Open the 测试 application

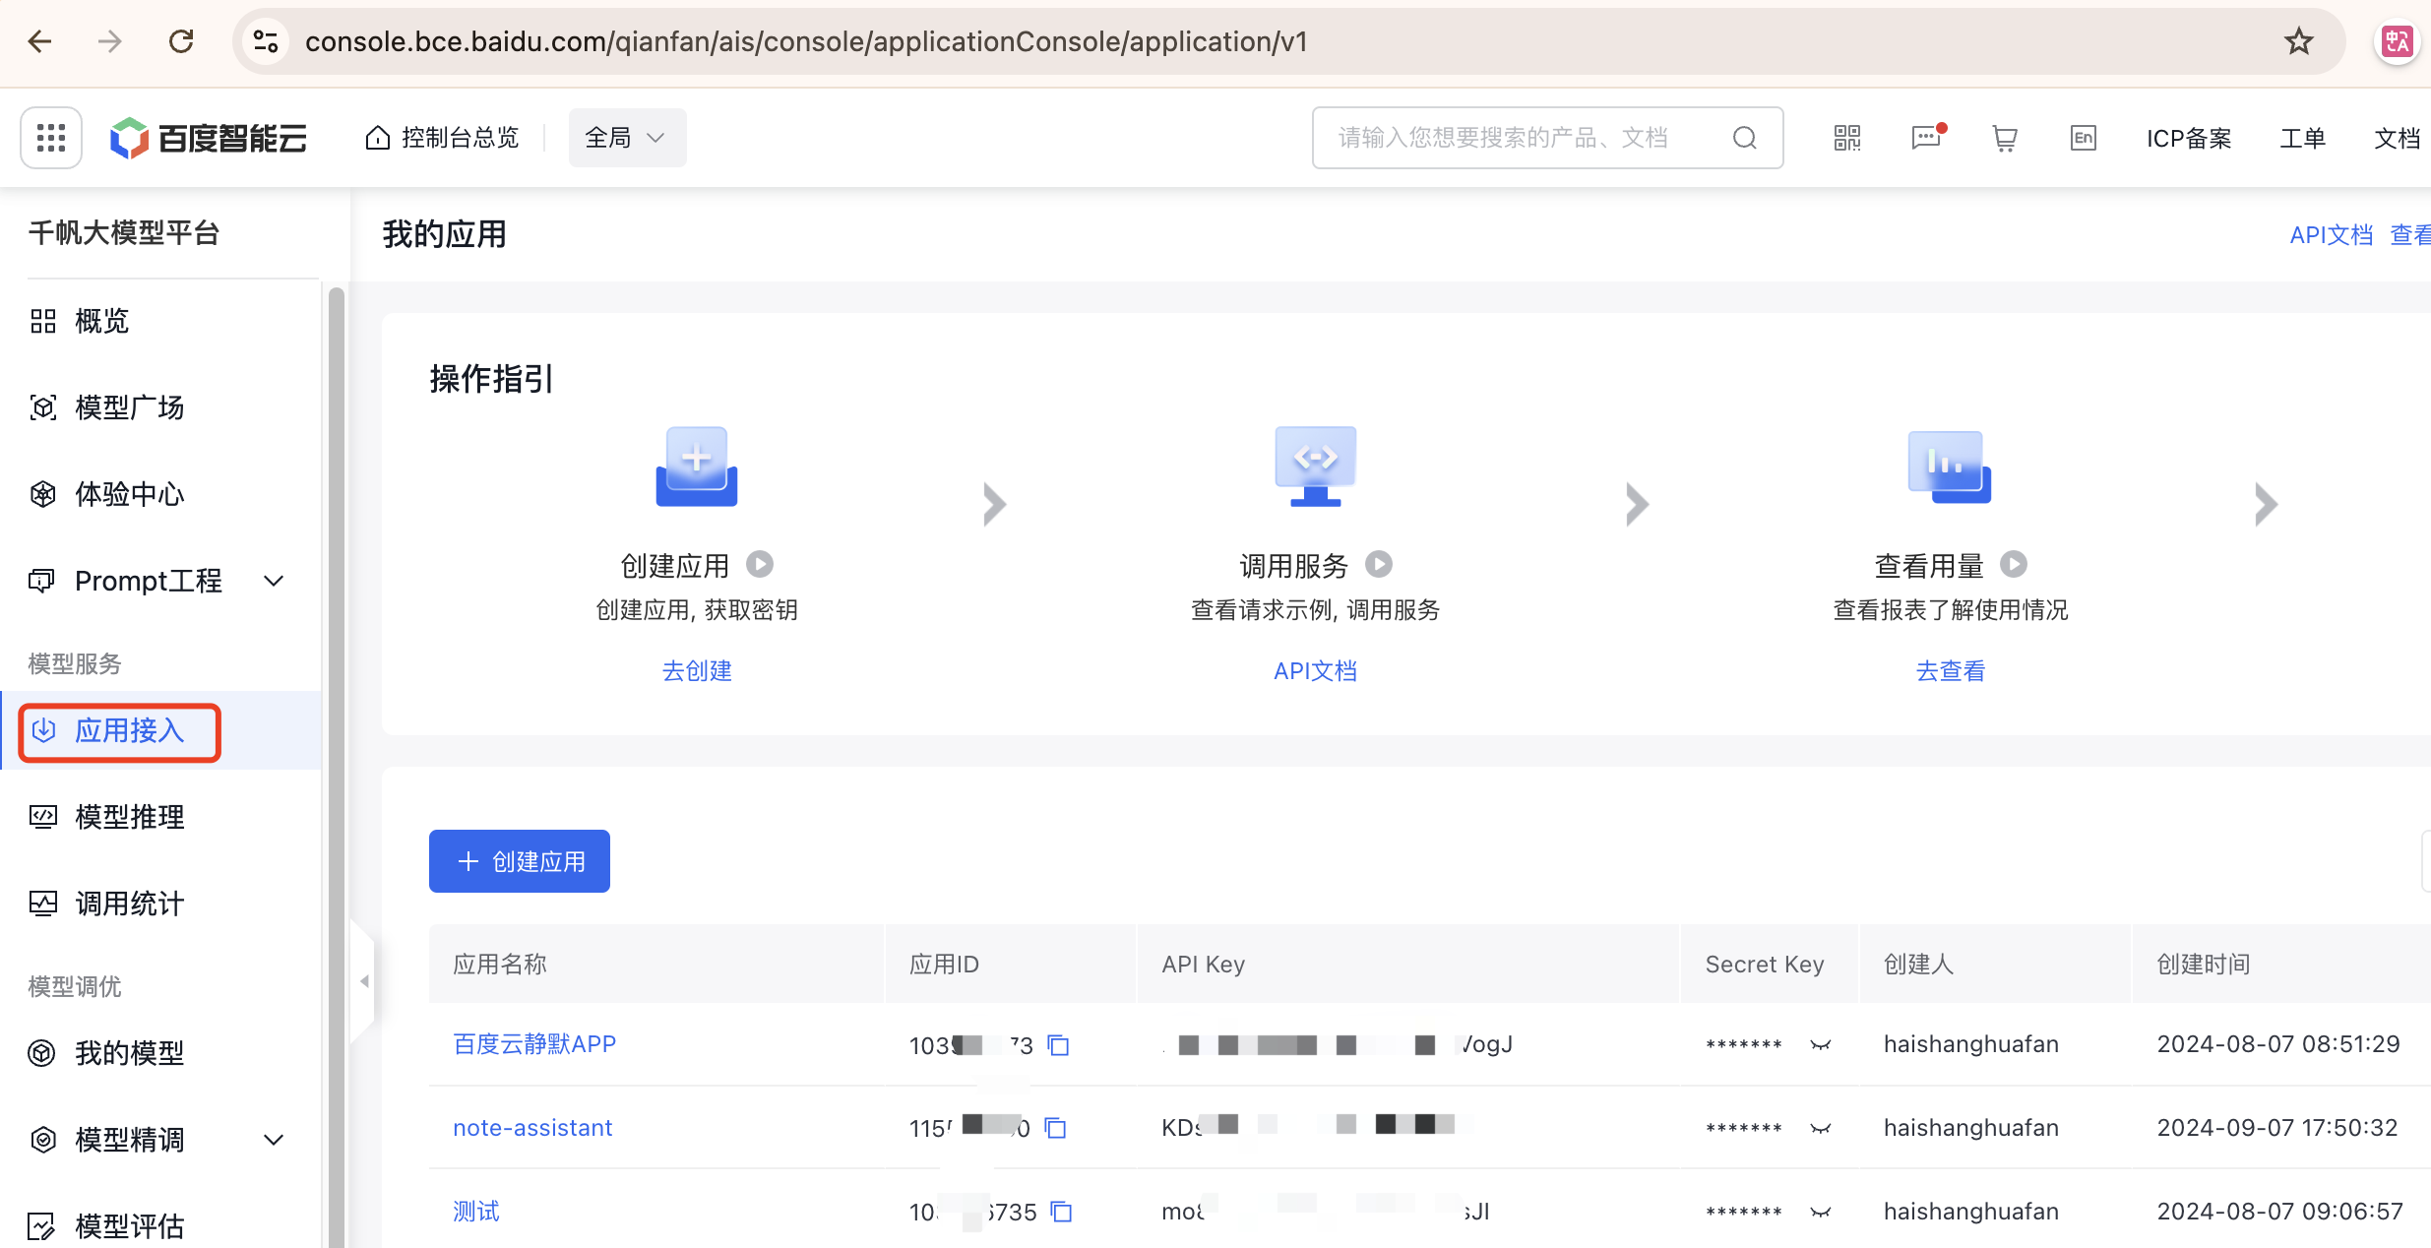click(476, 1212)
